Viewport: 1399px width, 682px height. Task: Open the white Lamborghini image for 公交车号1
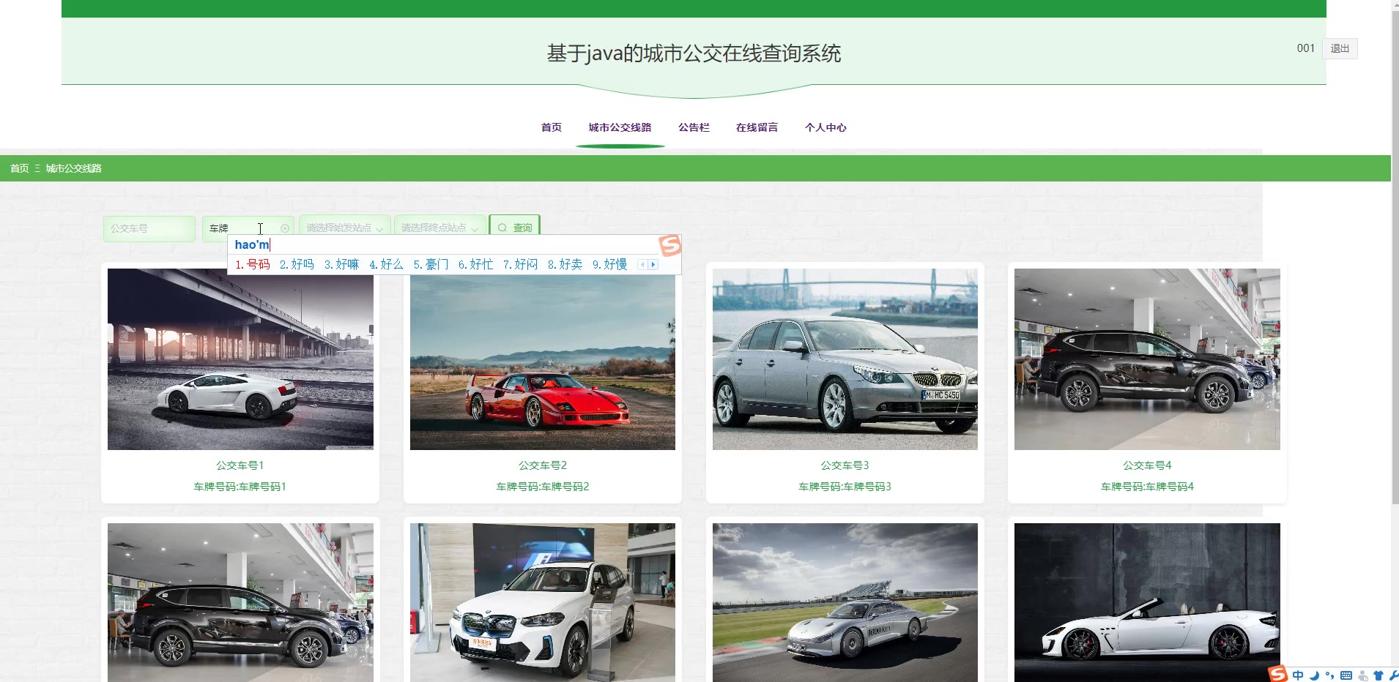click(240, 359)
